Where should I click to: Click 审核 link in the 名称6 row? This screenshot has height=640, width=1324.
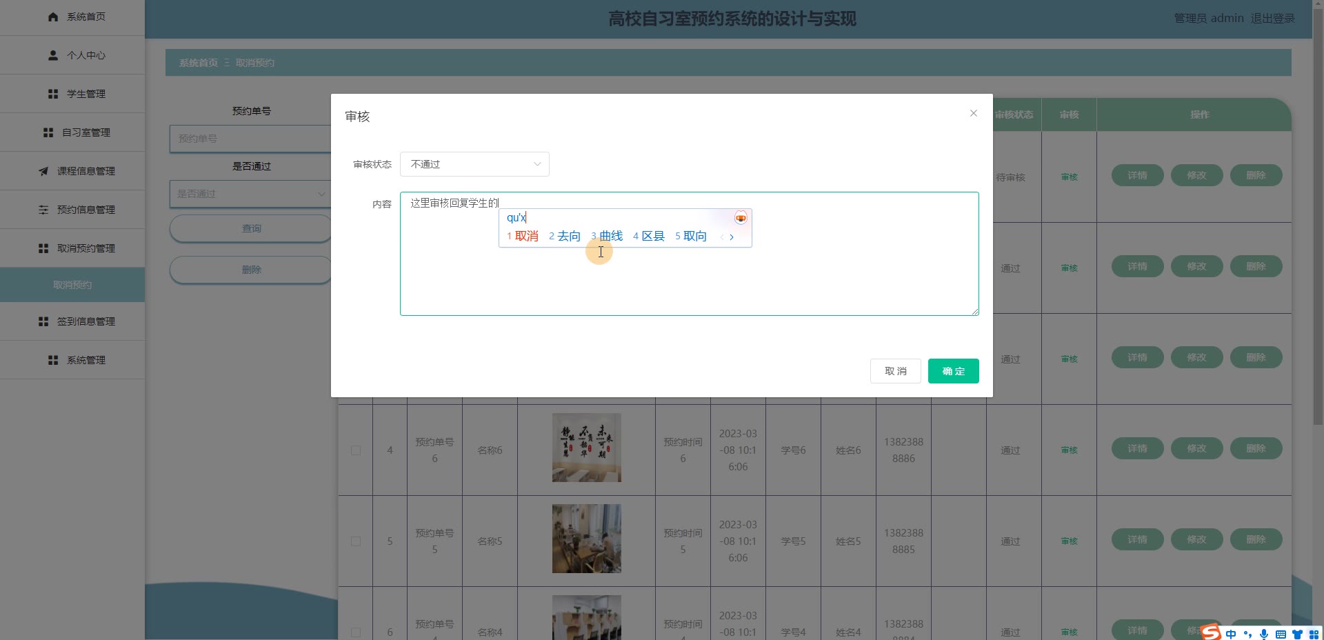[x=1070, y=450]
